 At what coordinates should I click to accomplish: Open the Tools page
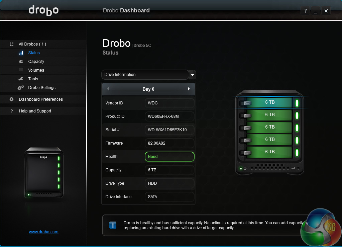click(x=33, y=79)
